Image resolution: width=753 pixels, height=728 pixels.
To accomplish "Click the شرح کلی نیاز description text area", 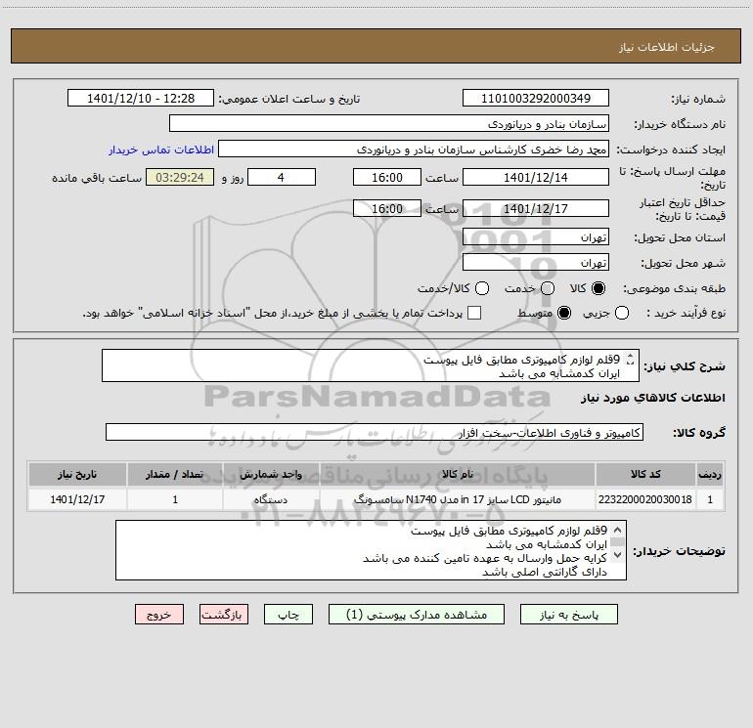I will point(371,365).
